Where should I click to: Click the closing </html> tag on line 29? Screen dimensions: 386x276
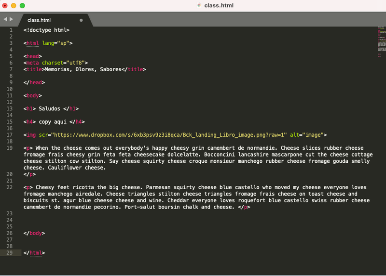coord(34,253)
